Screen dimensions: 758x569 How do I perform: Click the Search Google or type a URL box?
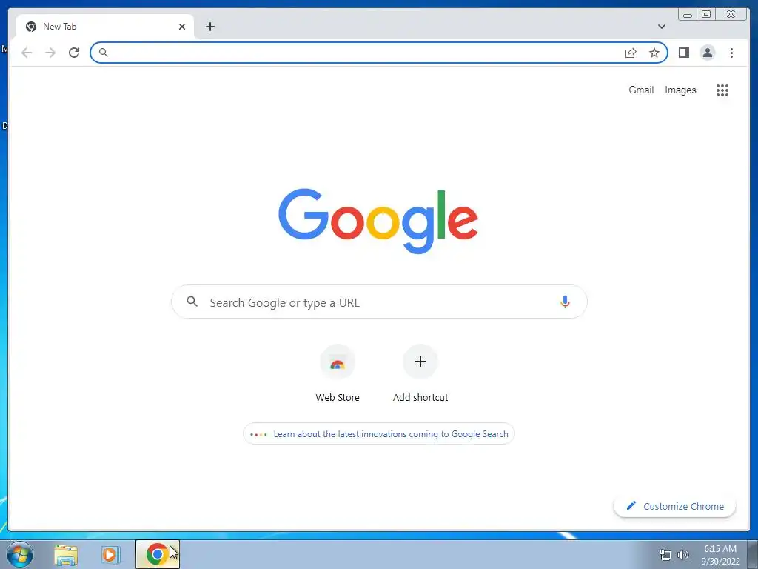379,302
